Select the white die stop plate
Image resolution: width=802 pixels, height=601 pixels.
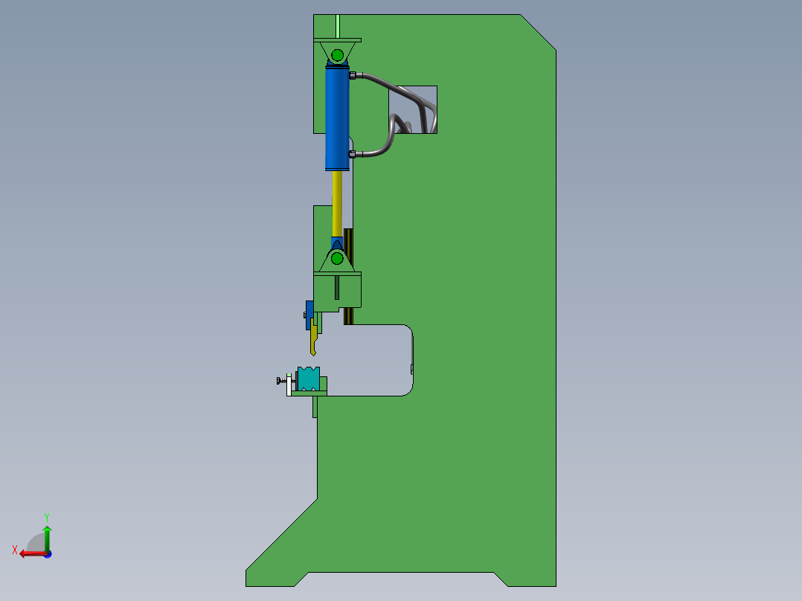[x=289, y=385]
